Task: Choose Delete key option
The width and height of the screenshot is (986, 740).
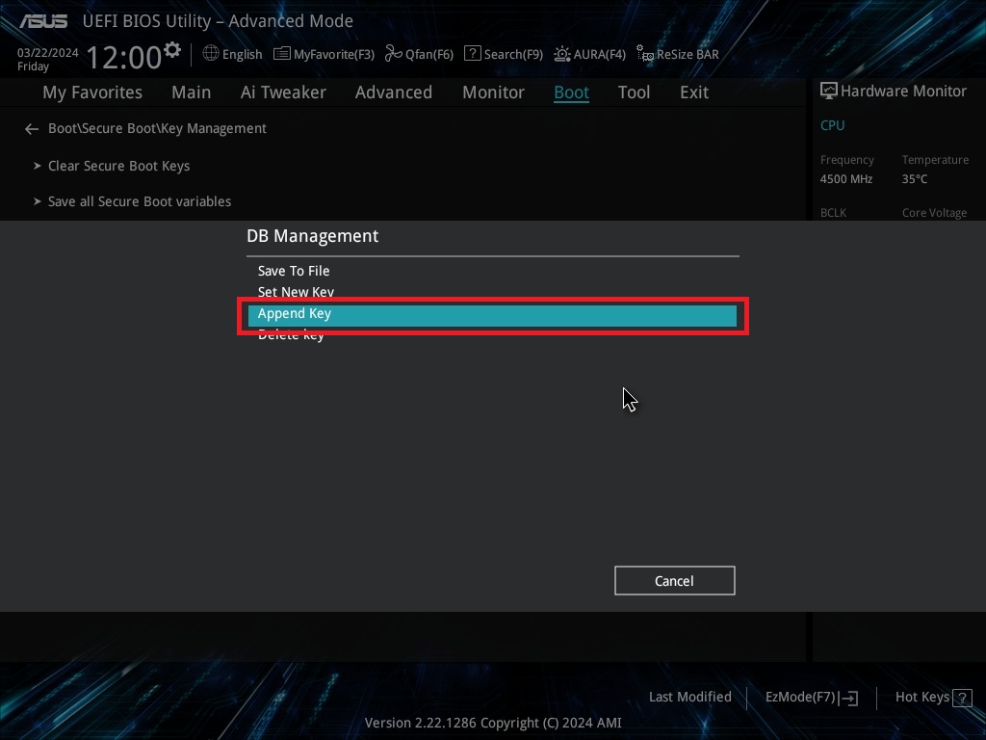Action: 291,334
